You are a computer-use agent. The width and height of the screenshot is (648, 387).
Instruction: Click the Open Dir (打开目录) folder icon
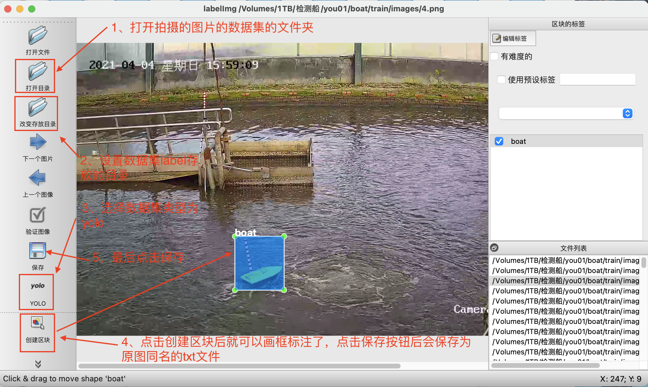(x=37, y=72)
